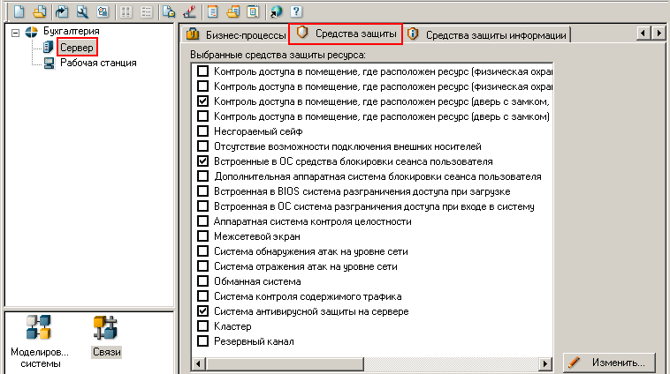Viewport: 670px width, 374px height.
Task: Click list's horizontal scrollbar left arrow
Action: click(198, 363)
